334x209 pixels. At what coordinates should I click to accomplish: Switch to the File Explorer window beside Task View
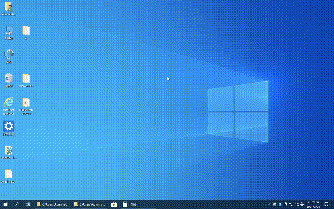[53, 204]
